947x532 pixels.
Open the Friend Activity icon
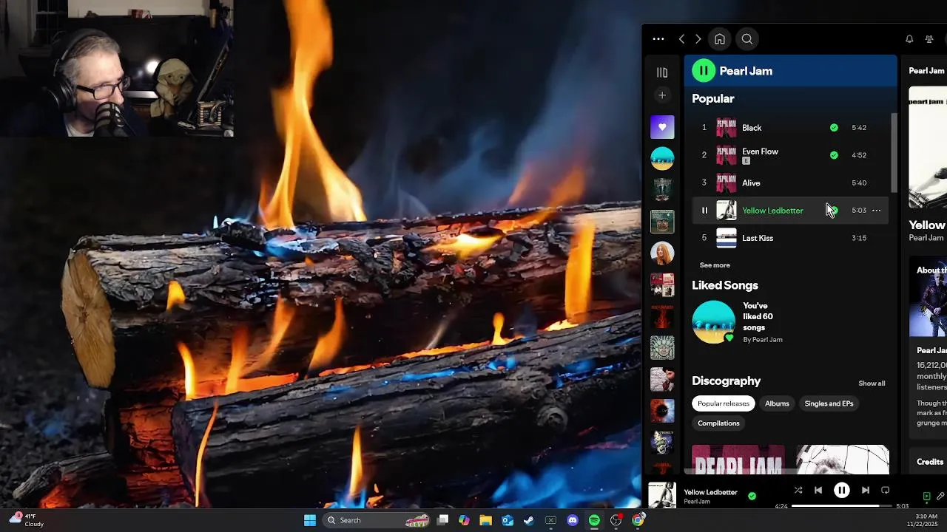929,39
